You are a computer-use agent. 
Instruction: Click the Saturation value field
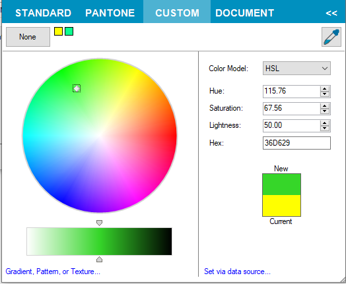point(291,109)
